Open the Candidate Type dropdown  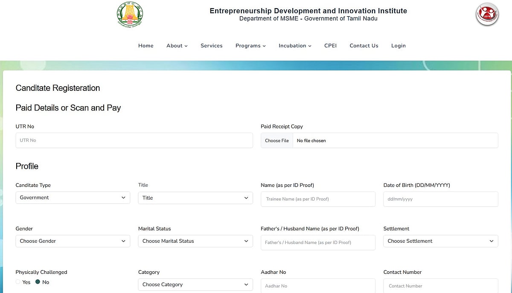coord(73,197)
